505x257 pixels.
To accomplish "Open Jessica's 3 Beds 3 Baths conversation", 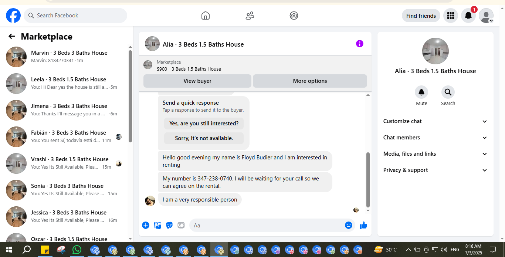I will (x=65, y=216).
